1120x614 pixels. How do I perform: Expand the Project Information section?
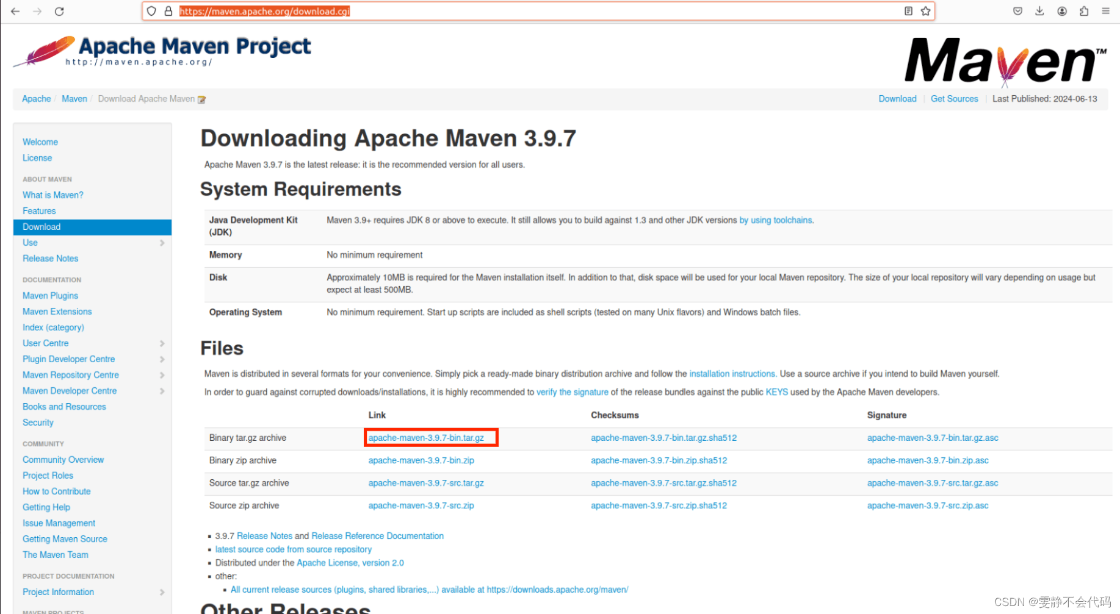point(162,592)
